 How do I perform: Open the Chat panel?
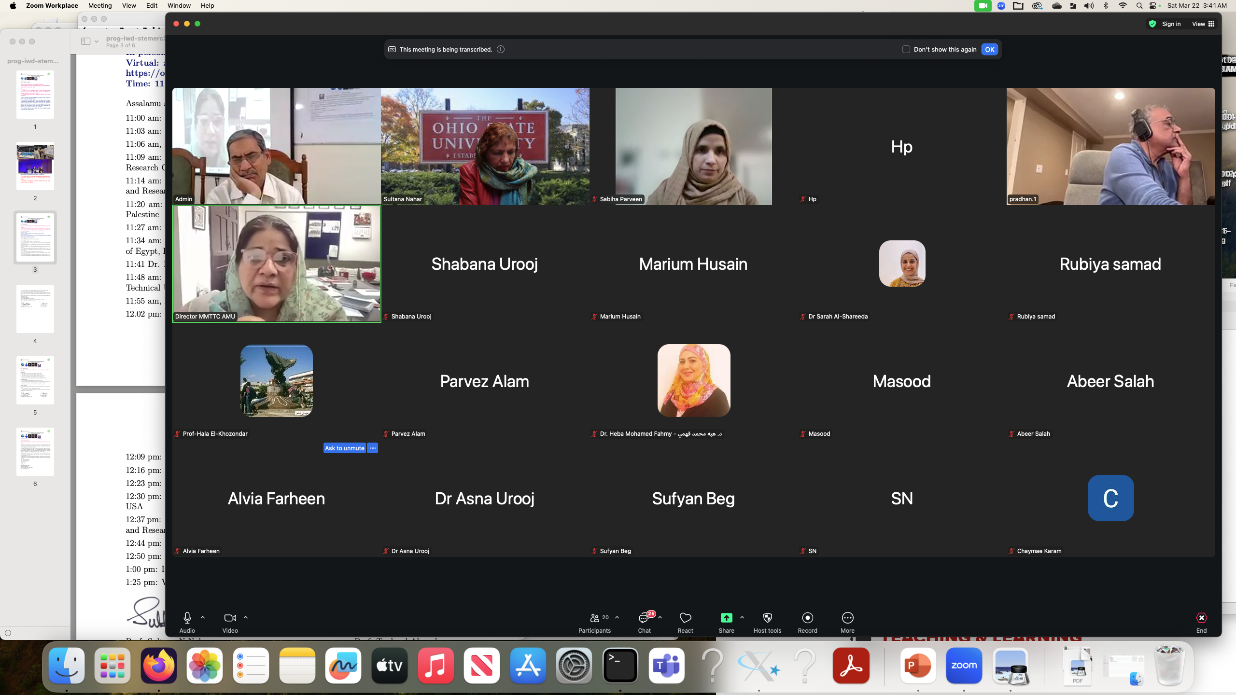[x=644, y=622]
